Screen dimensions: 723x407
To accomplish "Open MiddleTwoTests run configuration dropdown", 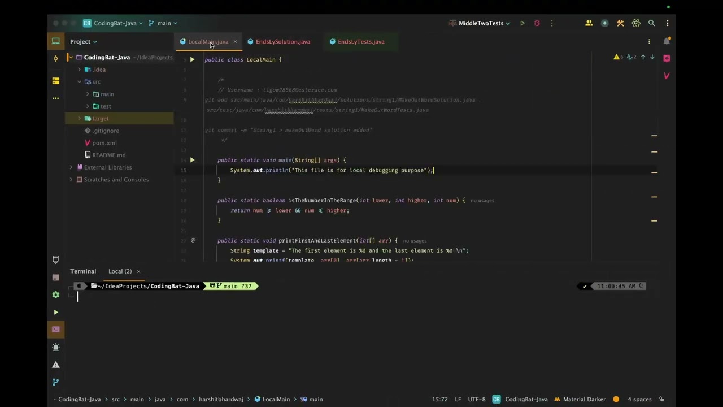I will pos(480,23).
